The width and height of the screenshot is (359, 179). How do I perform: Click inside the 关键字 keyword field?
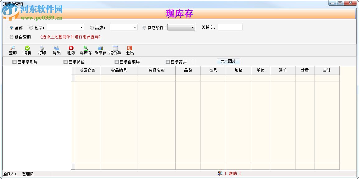click(230, 27)
